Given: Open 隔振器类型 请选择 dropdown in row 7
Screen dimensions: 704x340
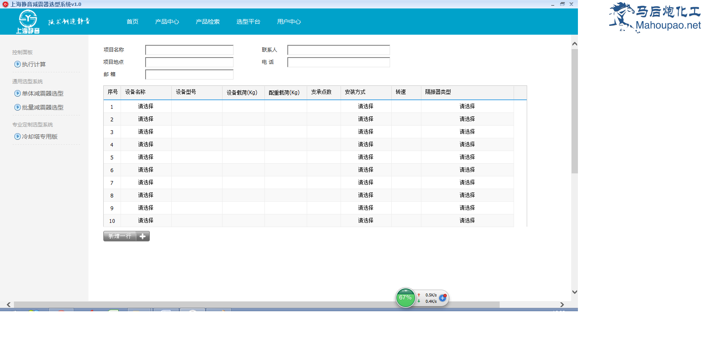Looking at the screenshot, I should (x=467, y=183).
